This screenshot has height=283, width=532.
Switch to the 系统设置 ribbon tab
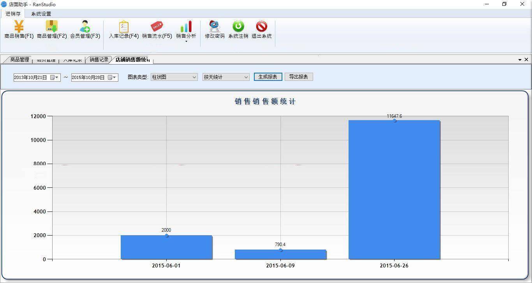coord(41,14)
